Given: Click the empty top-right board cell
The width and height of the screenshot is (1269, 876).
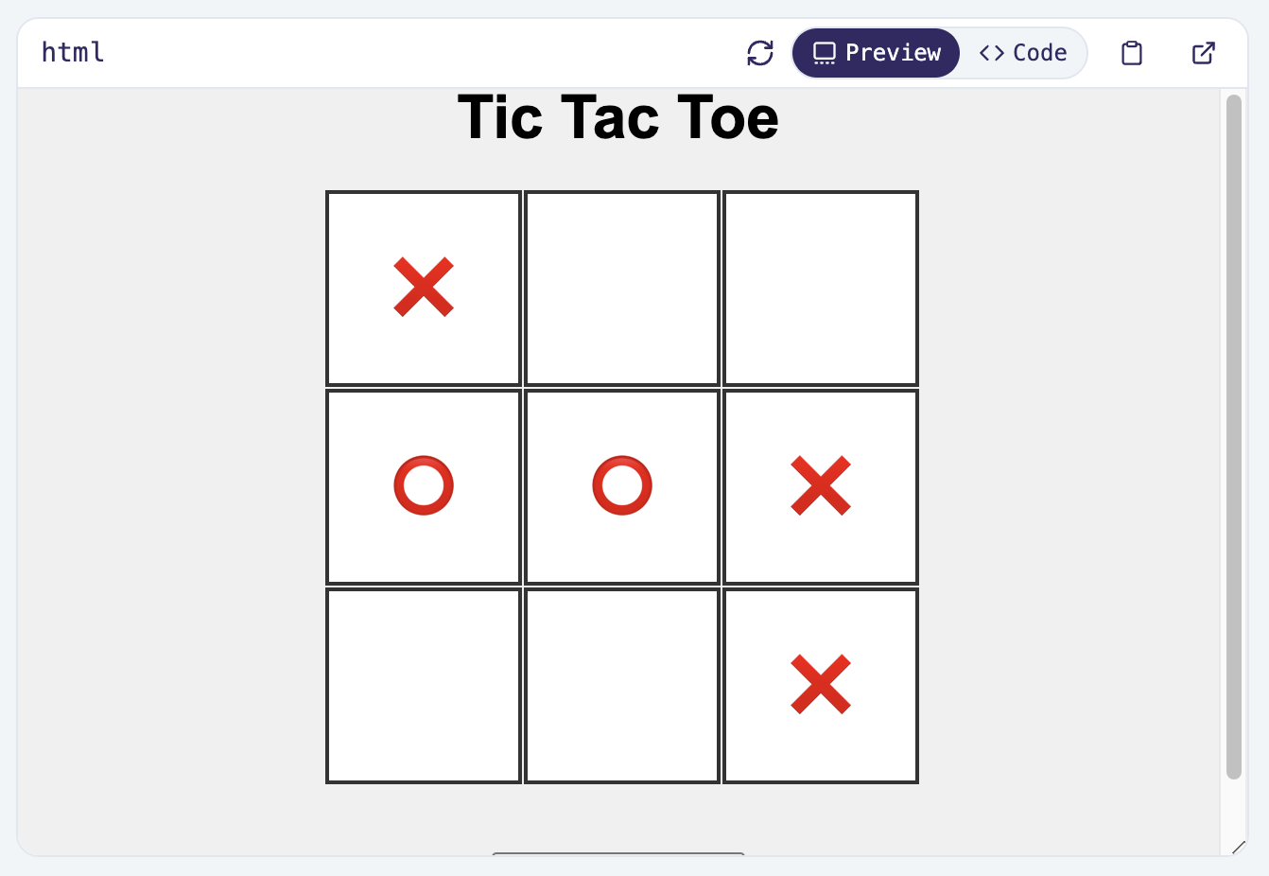Looking at the screenshot, I should [821, 289].
